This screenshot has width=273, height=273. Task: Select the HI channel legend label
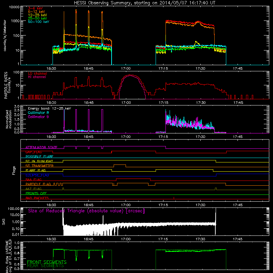tap(37, 77)
